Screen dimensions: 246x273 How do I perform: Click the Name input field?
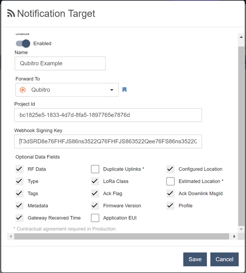(x=60, y=63)
